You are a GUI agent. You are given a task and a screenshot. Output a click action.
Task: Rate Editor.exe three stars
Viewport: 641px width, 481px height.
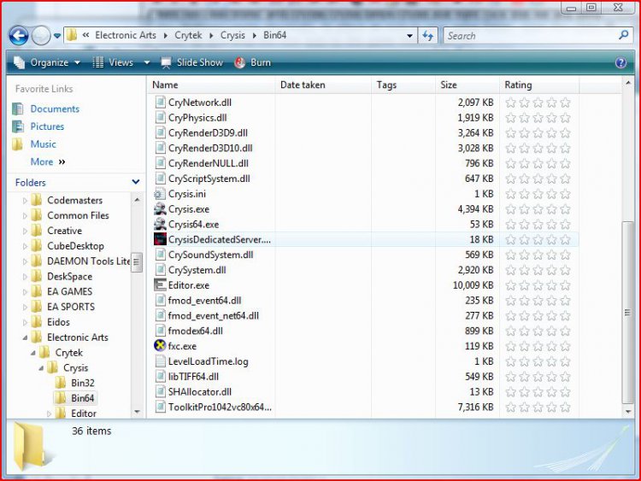point(538,285)
